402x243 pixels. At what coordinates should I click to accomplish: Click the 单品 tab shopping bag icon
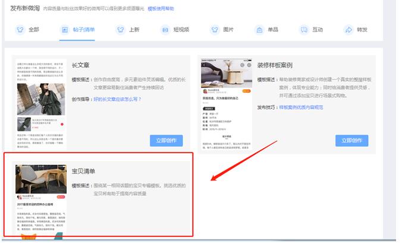coord(259,30)
